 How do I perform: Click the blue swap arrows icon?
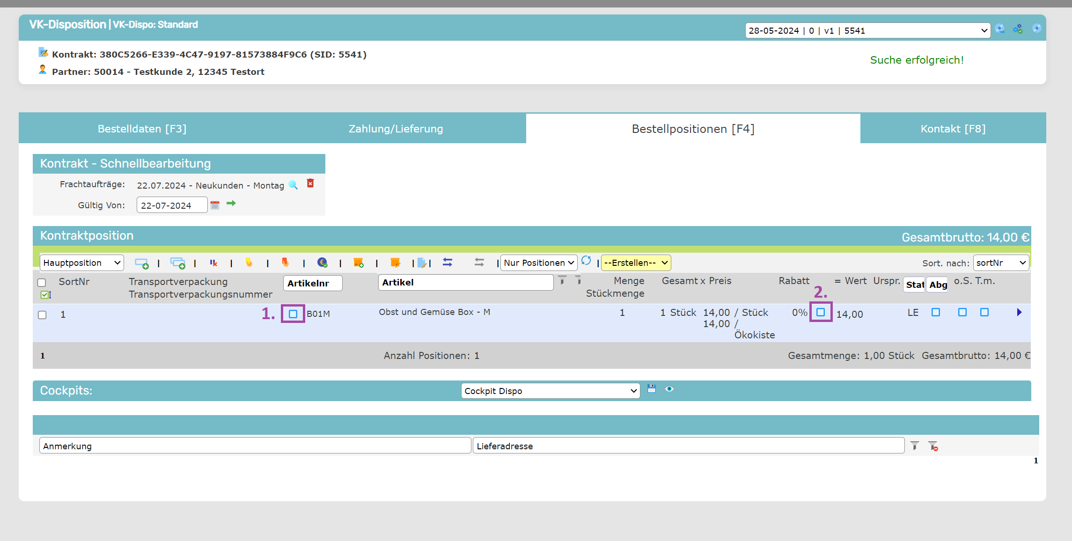448,263
